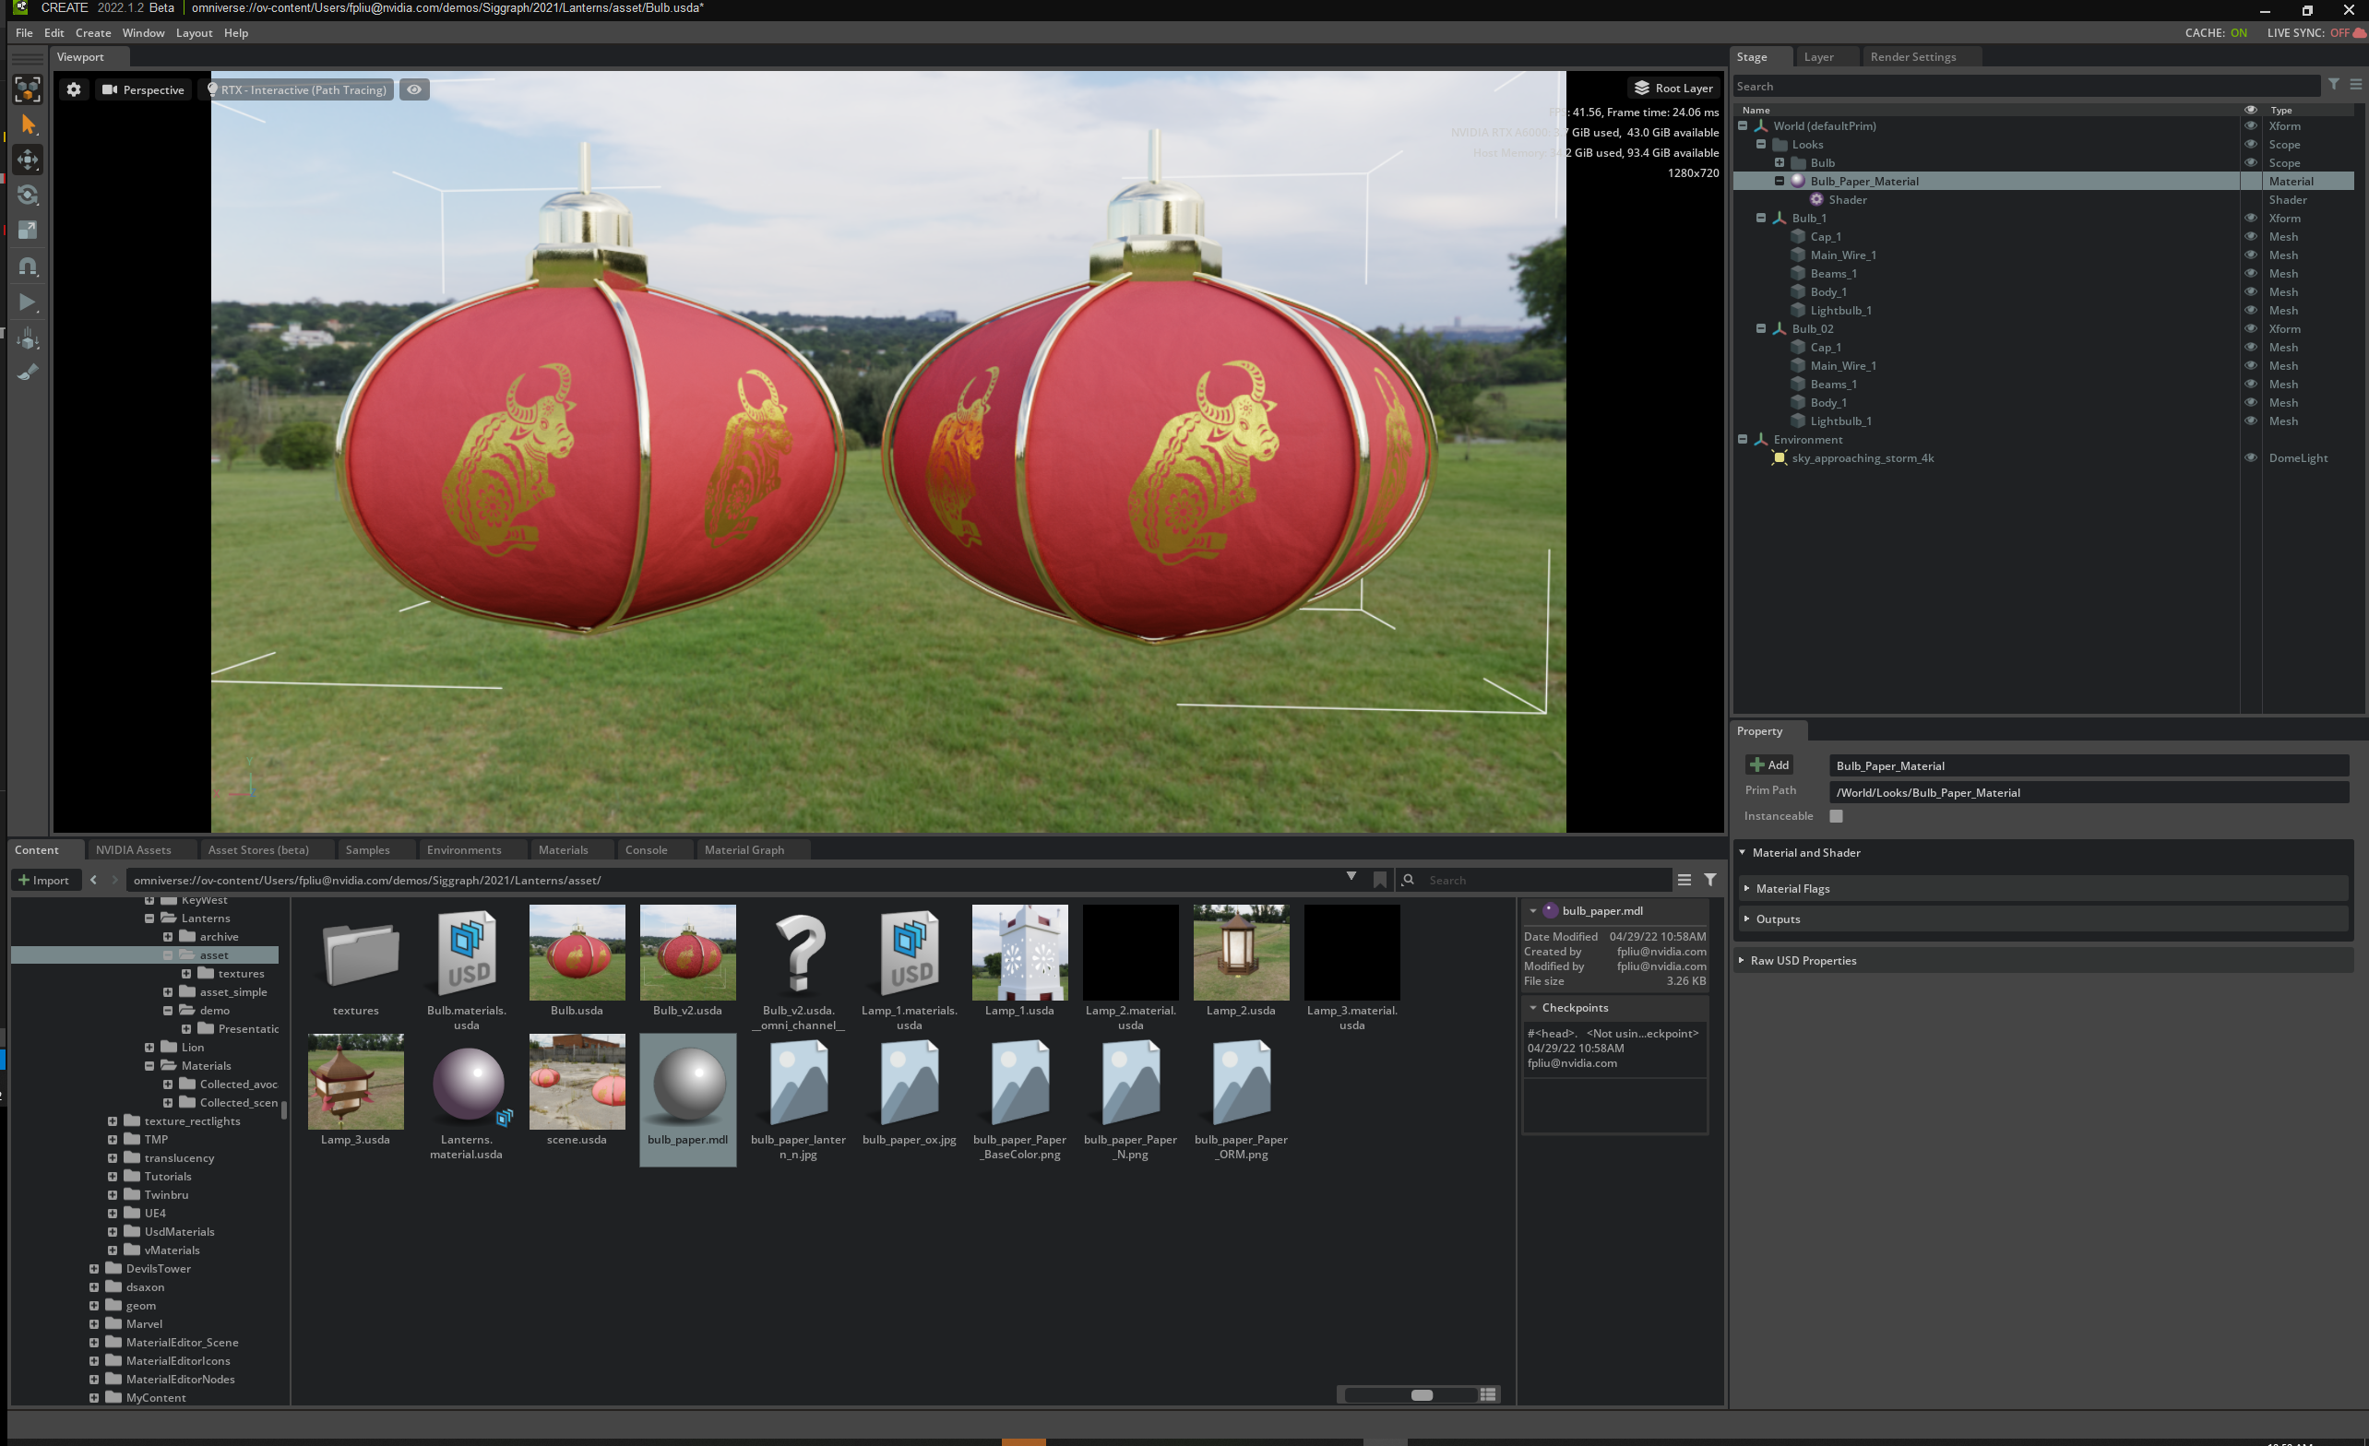The image size is (2369, 1446).
Task: Open the Create menu
Action: point(93,32)
